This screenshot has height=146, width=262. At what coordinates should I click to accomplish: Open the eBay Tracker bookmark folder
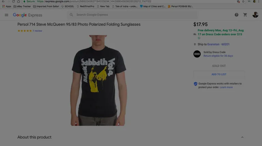click(x=22, y=6)
